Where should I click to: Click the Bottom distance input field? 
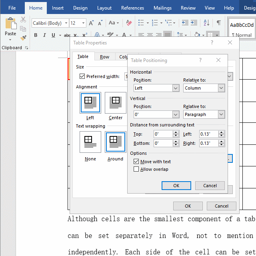[x=163, y=143]
